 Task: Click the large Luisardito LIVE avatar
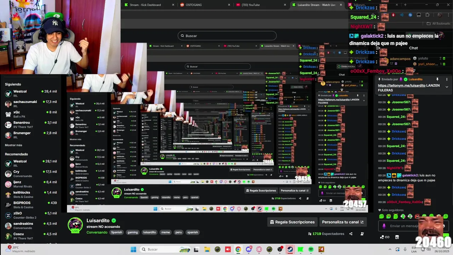75,225
